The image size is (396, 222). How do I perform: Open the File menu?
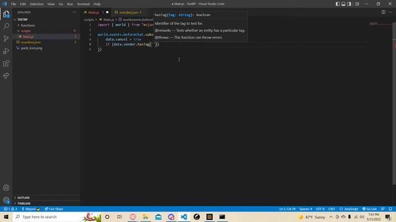click(14, 4)
